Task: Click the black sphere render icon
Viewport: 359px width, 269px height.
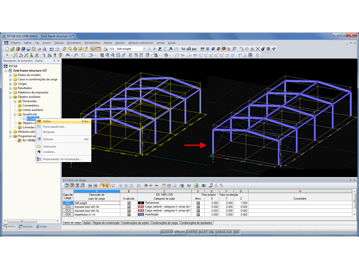Action: 263,49
